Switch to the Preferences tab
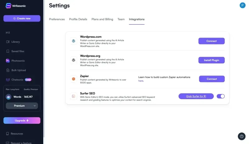The image size is (249, 144). tap(57, 19)
